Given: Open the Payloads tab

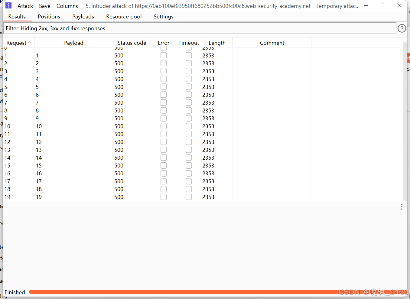Looking at the screenshot, I should pos(83,17).
